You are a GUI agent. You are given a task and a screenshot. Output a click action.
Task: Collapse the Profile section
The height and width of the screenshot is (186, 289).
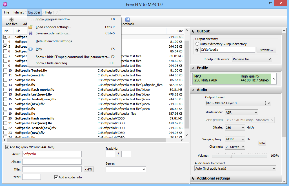(193, 68)
